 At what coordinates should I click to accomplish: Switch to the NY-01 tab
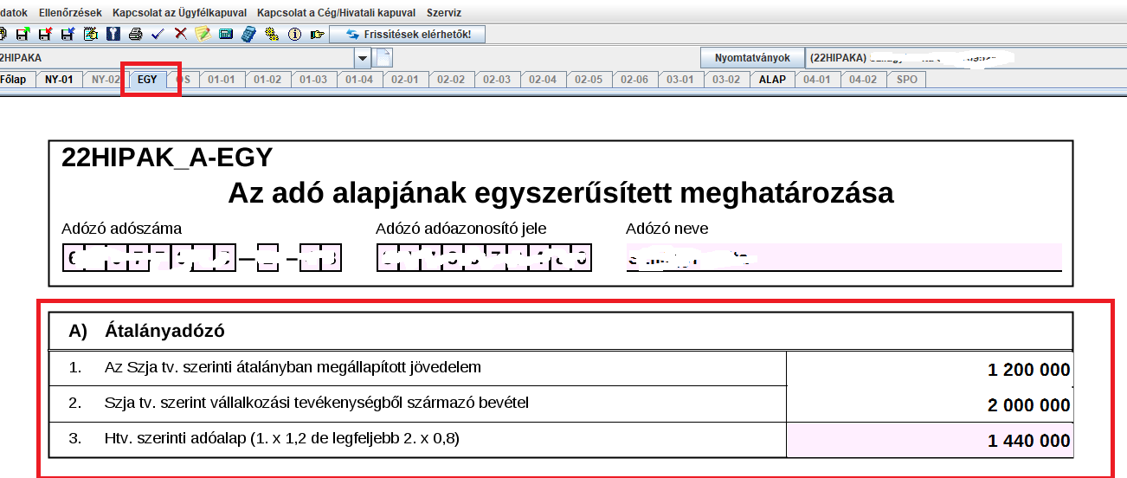59,80
